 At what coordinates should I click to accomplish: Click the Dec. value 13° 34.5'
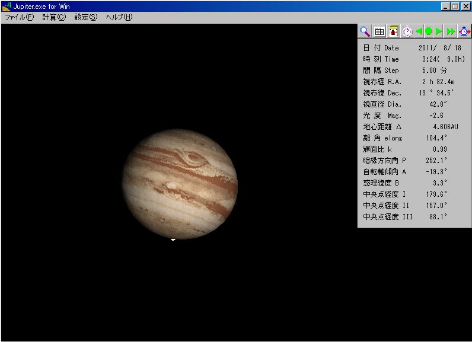point(436,93)
